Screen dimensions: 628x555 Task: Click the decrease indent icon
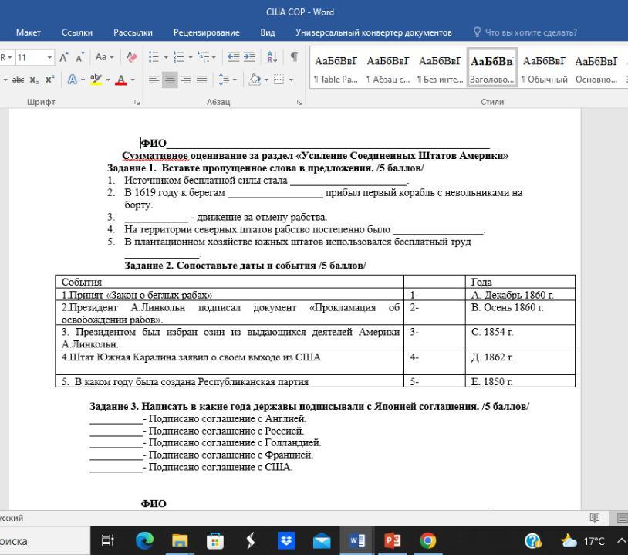click(x=231, y=58)
